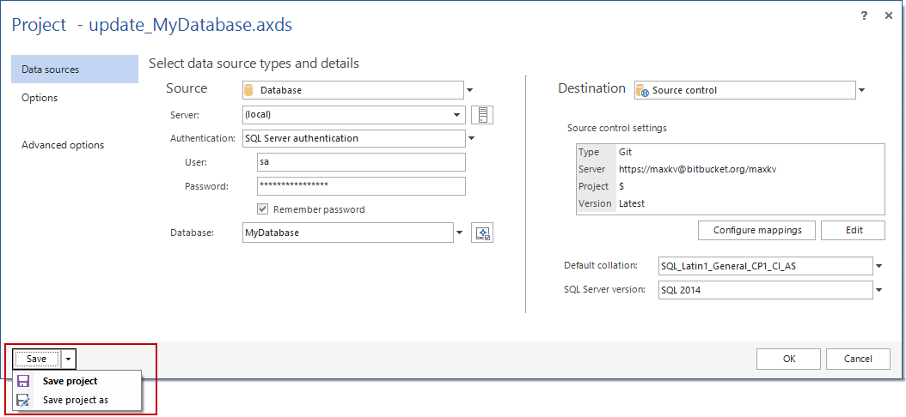Switch to the Options tab

tap(40, 98)
